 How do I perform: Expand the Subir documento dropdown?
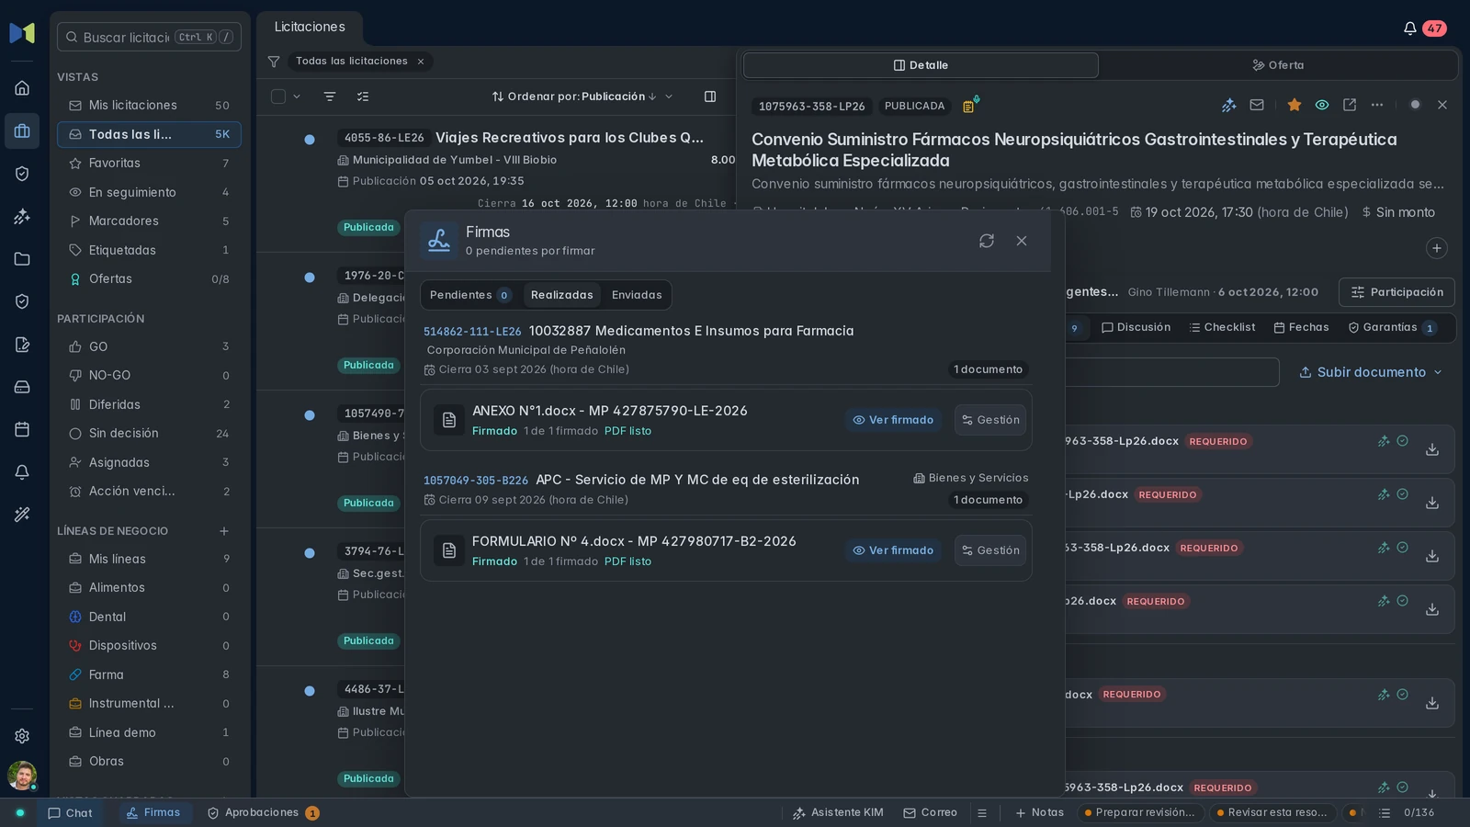click(1371, 372)
